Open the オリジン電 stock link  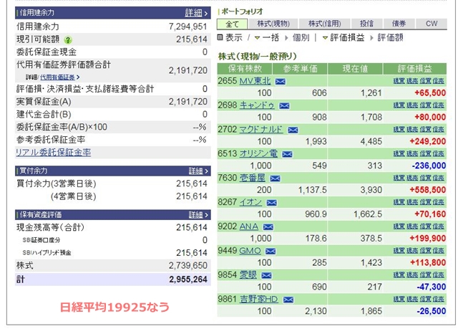(258, 153)
